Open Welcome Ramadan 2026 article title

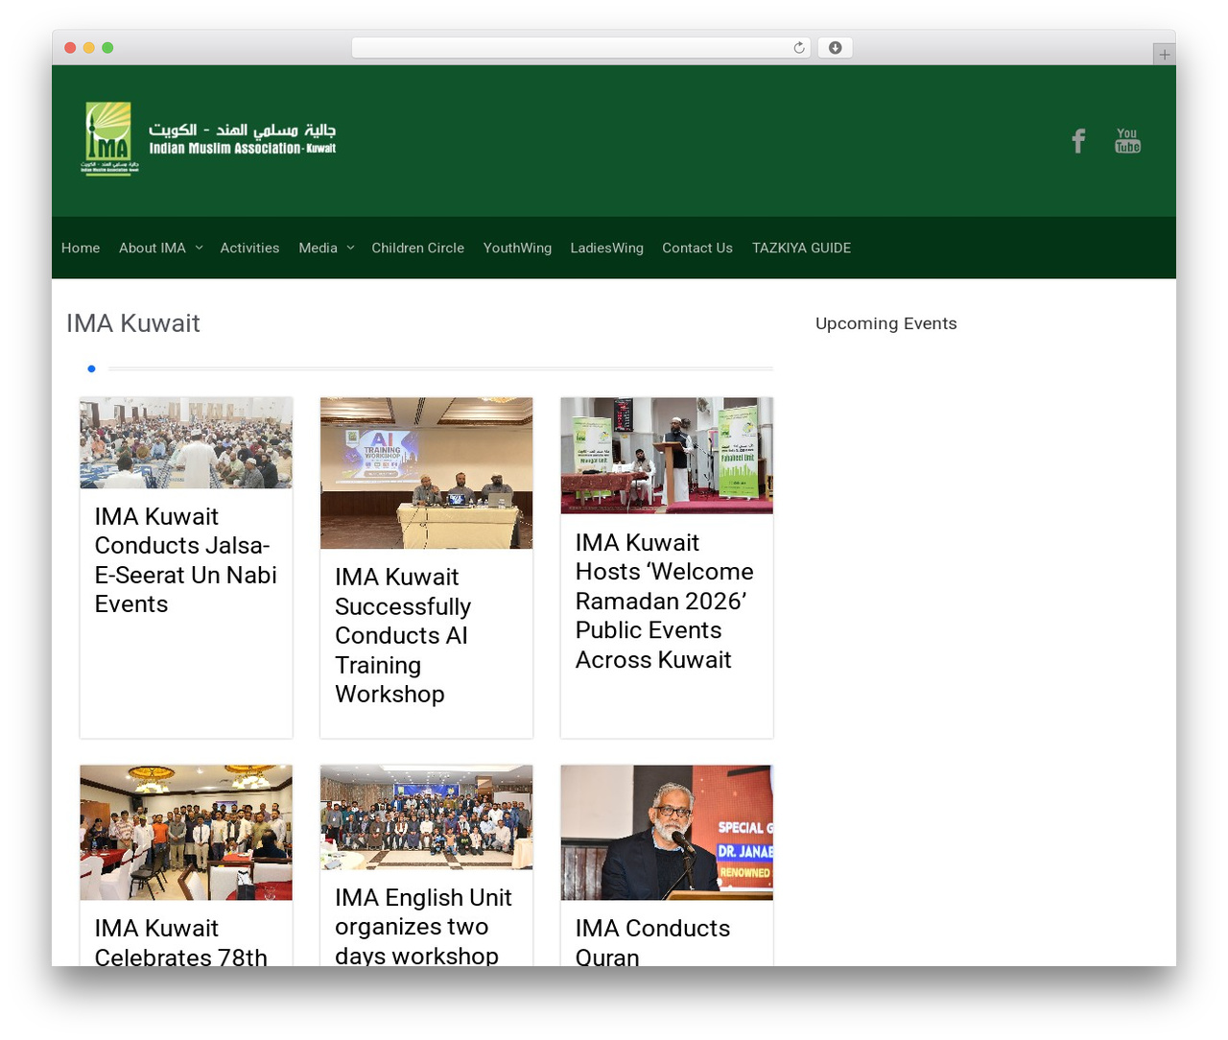[664, 601]
